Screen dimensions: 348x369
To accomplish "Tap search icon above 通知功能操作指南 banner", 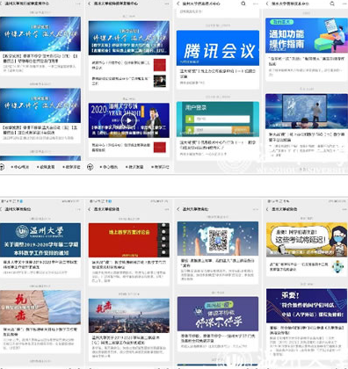I will click(x=332, y=4).
